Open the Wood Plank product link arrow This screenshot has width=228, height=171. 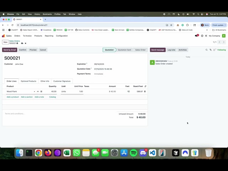click(x=38, y=92)
